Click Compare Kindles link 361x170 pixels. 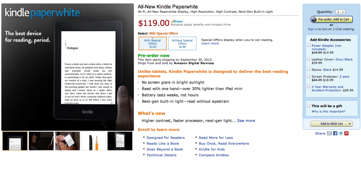click(214, 155)
